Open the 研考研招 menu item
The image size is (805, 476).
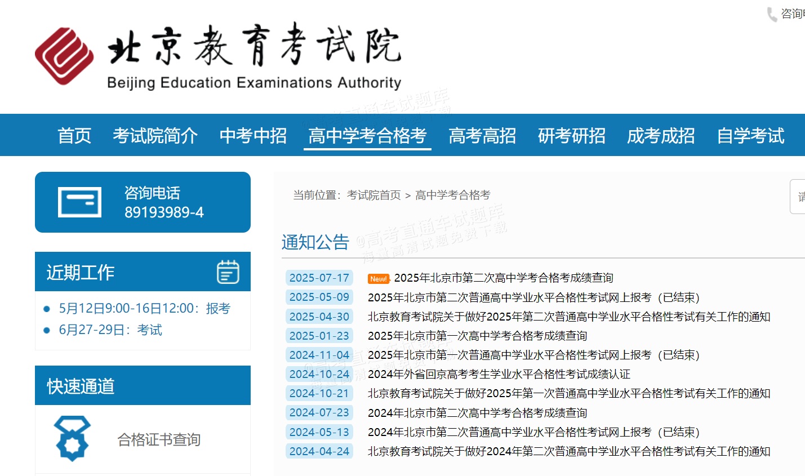571,136
